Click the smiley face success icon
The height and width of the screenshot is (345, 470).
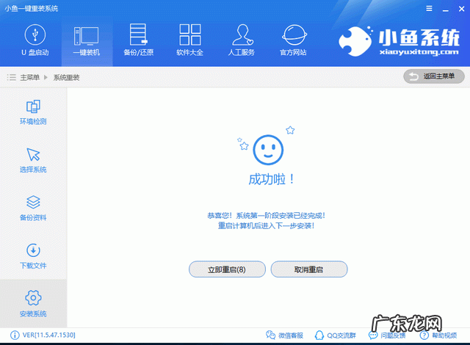268,150
